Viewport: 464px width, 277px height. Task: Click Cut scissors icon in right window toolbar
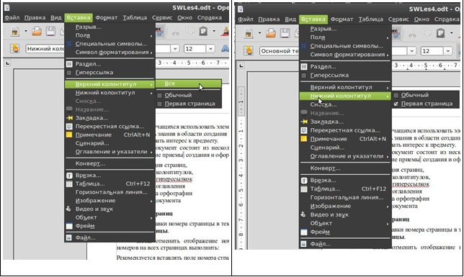(412, 33)
